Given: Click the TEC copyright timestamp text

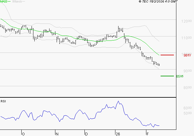Looking at the screenshot, I should click(x=158, y=1).
